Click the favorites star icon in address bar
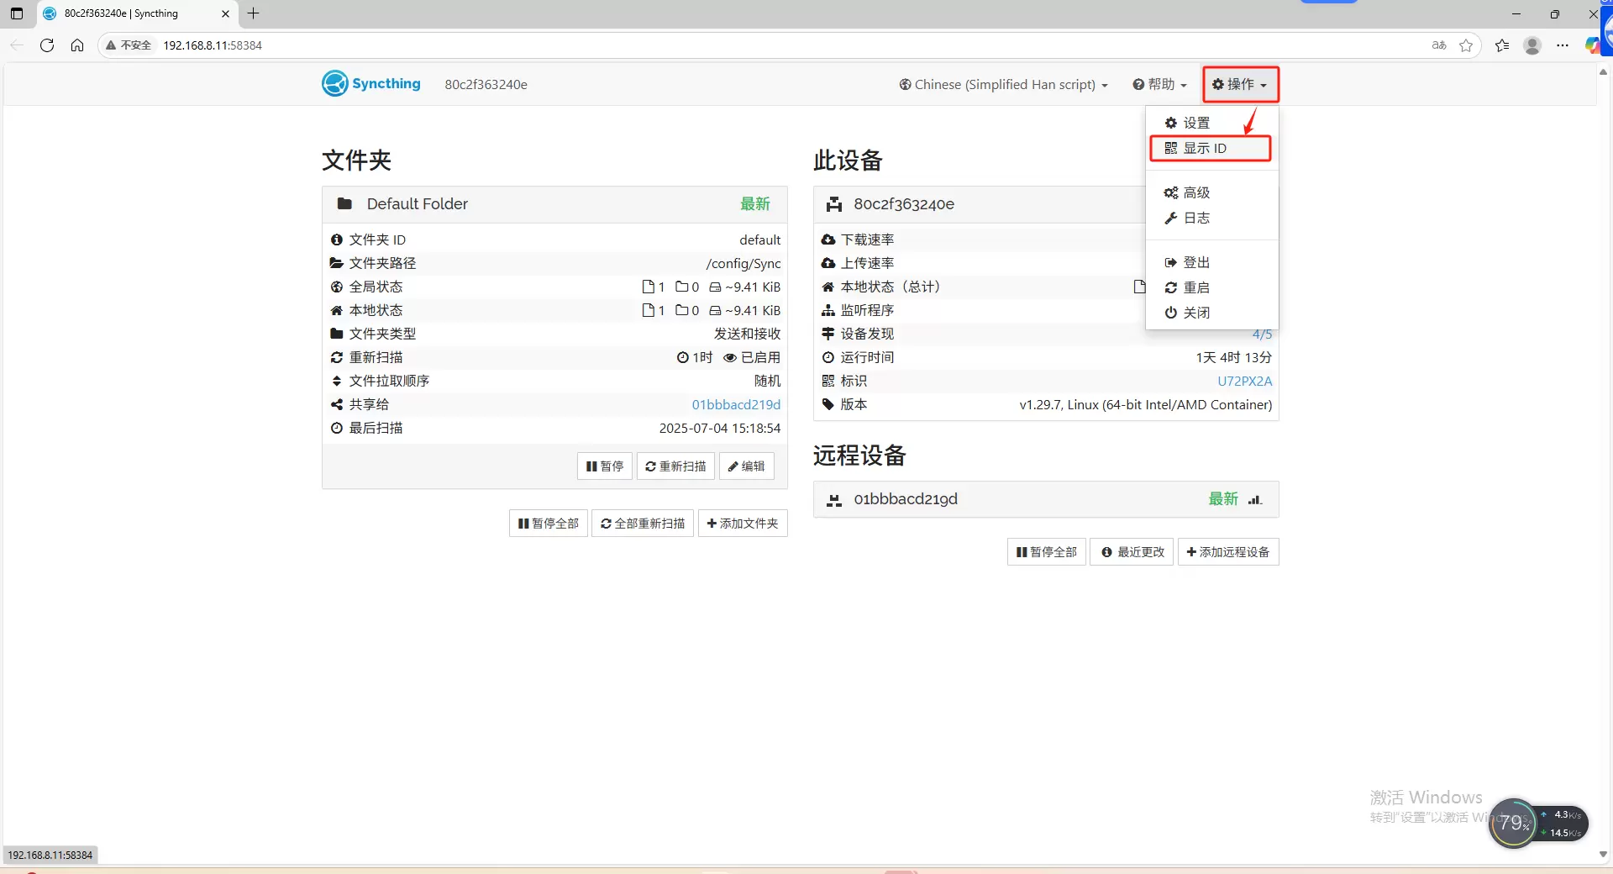 (1466, 45)
